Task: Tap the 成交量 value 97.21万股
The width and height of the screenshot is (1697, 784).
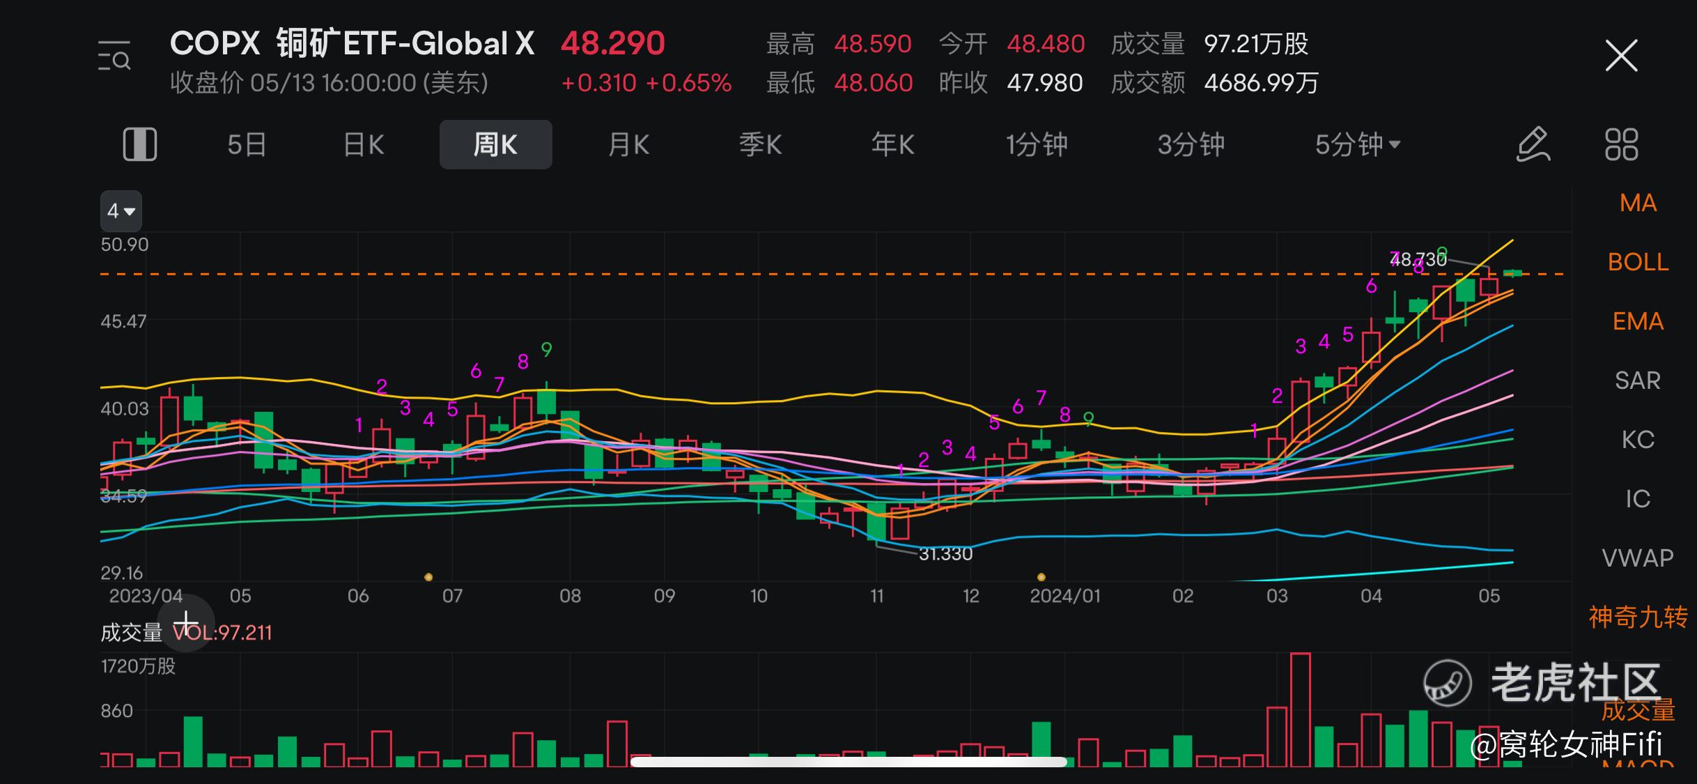Action: coord(1256,44)
